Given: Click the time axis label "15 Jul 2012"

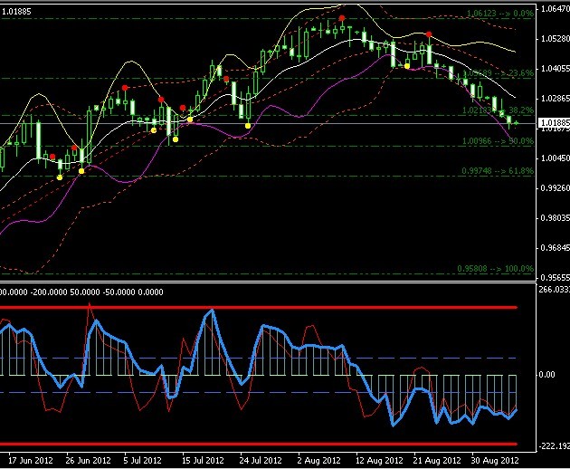Looking at the screenshot, I should tap(203, 460).
